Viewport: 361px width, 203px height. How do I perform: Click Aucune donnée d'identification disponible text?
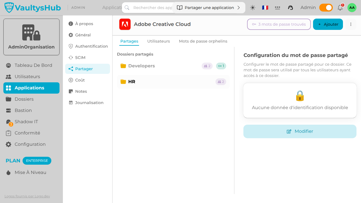[300, 108]
